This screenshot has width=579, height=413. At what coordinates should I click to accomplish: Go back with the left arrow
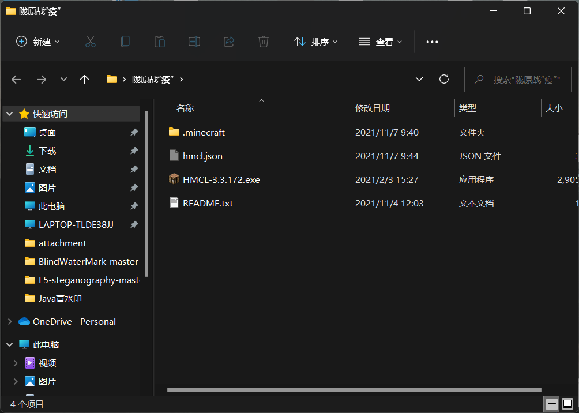click(x=16, y=80)
